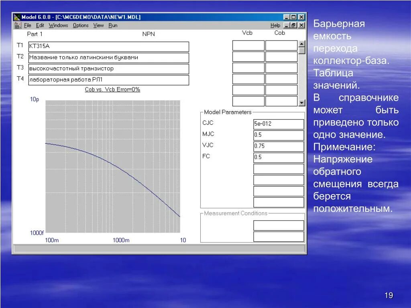411x308 pixels.
Task: Click the T3 field reading высокочастотный транзистор
Action: (108, 69)
